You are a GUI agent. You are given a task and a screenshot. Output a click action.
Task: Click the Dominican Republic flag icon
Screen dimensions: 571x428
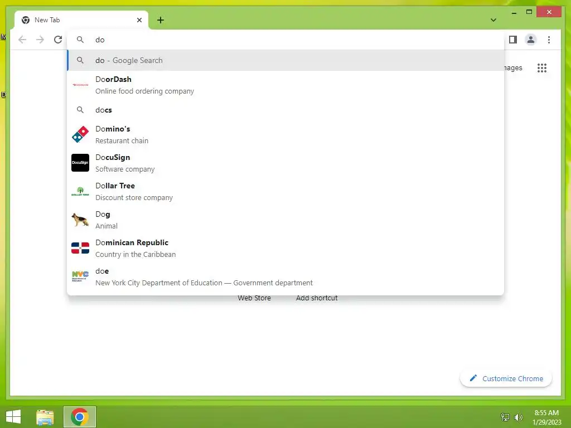click(x=80, y=248)
